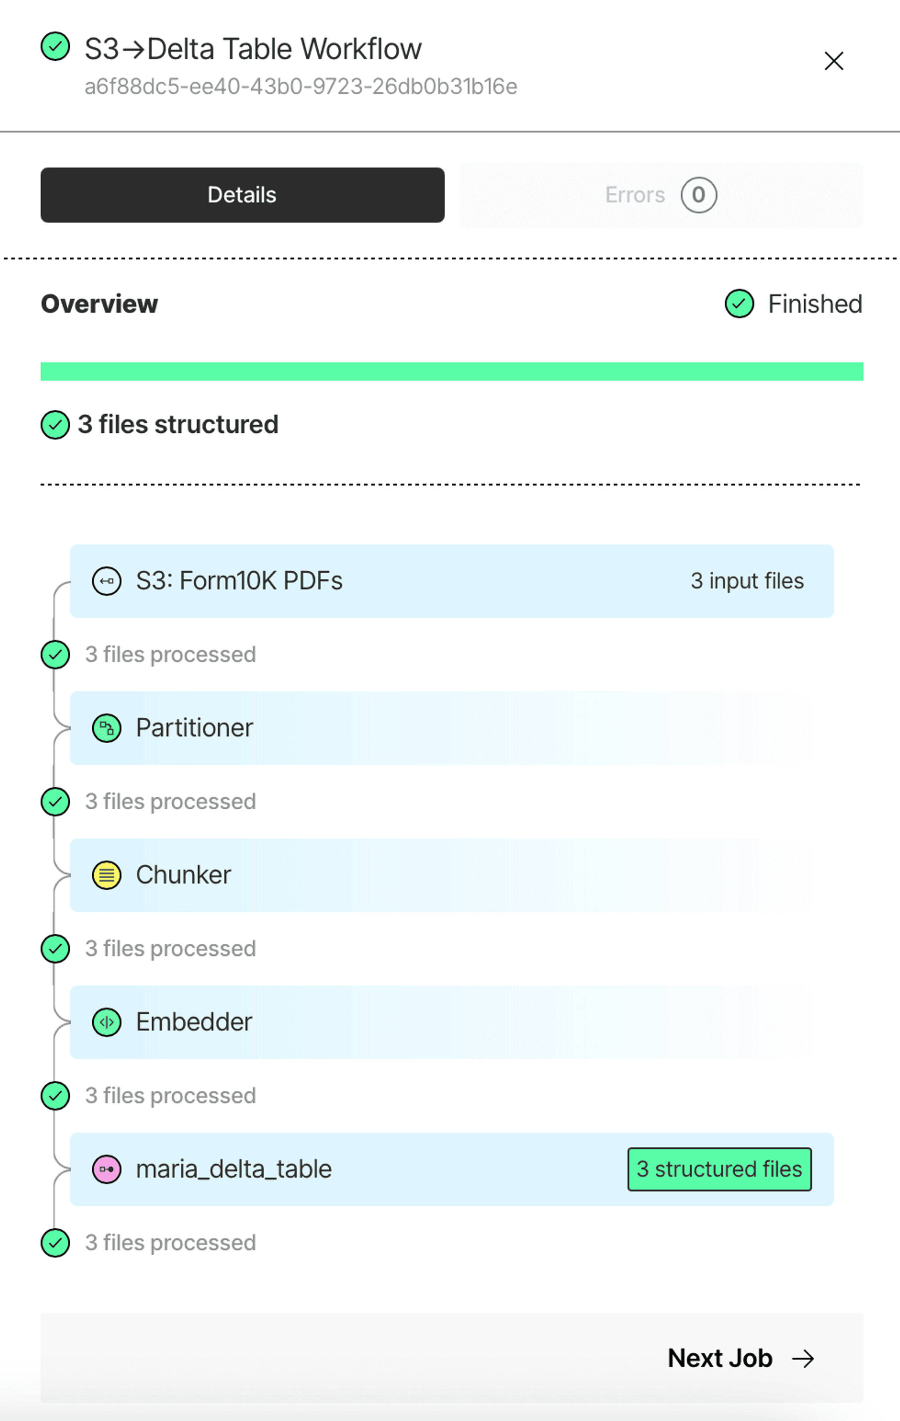Select the Partitioner node row
The image size is (900, 1421).
[x=452, y=728]
